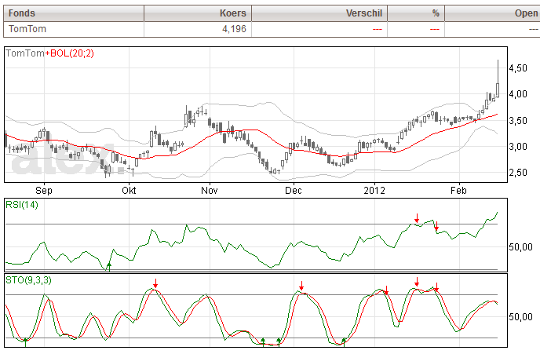Click the STO(9,3,3) indicator label
Screen dimensions: 540x354
pos(28,280)
